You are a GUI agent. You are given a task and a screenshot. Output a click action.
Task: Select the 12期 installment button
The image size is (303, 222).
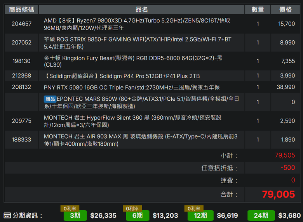[200, 215]
